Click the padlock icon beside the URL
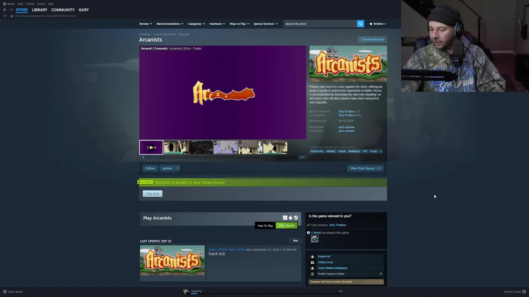Screen dimensions: 529x297 coord(12,16)
